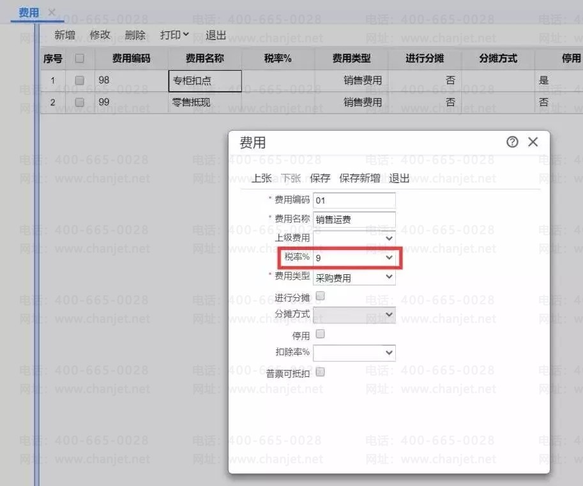The image size is (583, 486).
Task: Enable the 停用 checkbox
Action: pyautogui.click(x=320, y=334)
